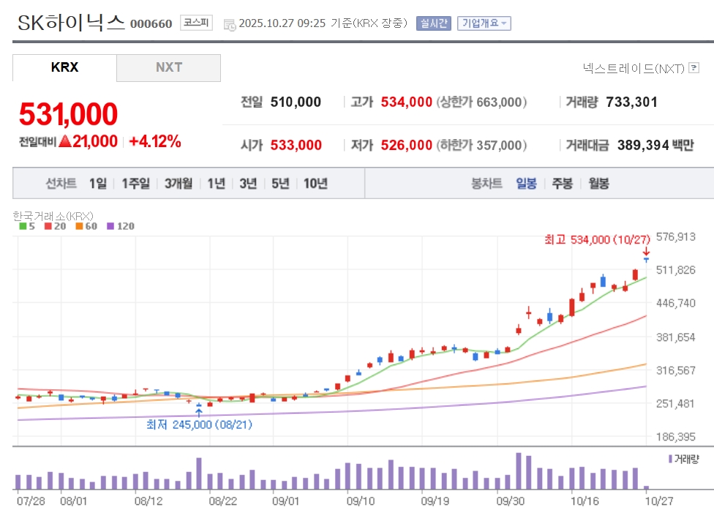The height and width of the screenshot is (524, 714).
Task: Switch to the NXT tab
Action: pos(168,67)
